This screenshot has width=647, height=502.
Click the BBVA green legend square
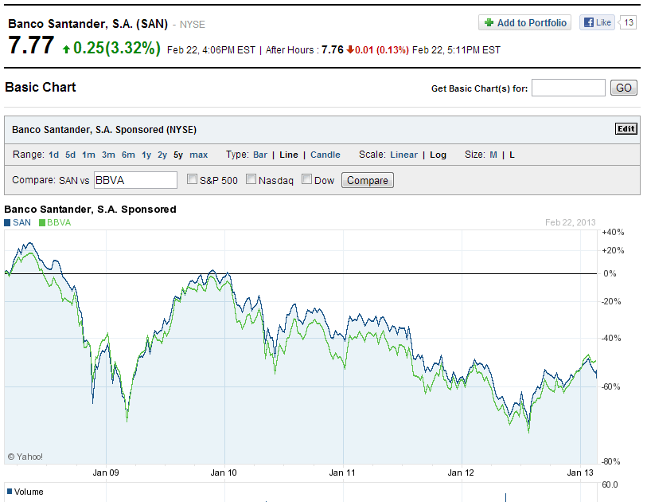41,222
